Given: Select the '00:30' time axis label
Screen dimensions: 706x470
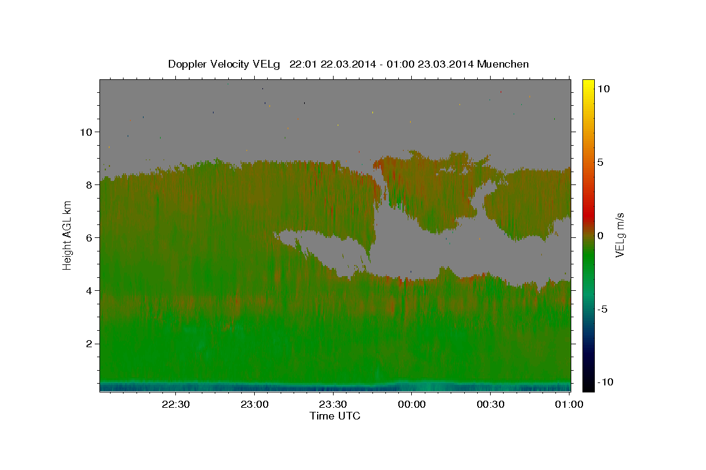Looking at the screenshot, I should pos(491,404).
